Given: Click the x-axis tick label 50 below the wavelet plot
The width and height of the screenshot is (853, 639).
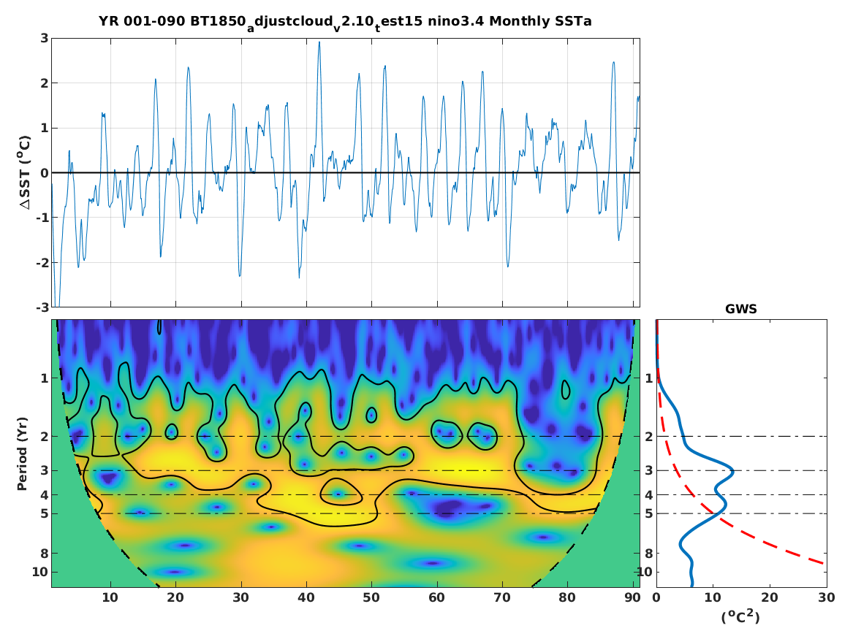Looking at the screenshot, I should point(371,597).
